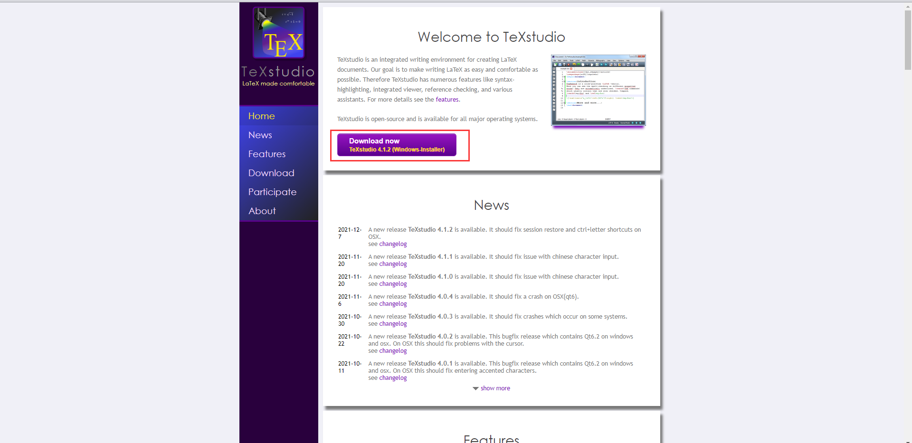Click the 'LaTeX made comfortable' tagline
The image size is (912, 443).
tap(278, 84)
